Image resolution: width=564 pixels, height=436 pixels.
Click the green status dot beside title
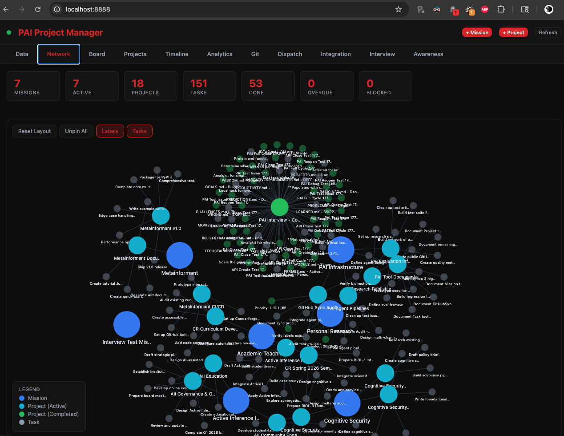point(9,32)
